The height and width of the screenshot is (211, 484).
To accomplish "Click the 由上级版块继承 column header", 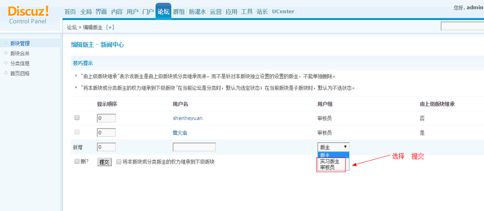I will [437, 104].
